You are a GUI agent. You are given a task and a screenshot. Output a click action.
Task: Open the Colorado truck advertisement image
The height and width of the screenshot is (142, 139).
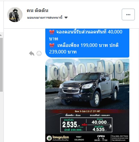(x=87, y=100)
